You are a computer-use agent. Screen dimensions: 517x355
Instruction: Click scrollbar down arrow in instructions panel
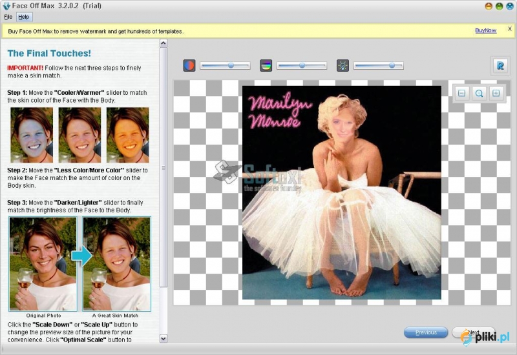pos(164,338)
